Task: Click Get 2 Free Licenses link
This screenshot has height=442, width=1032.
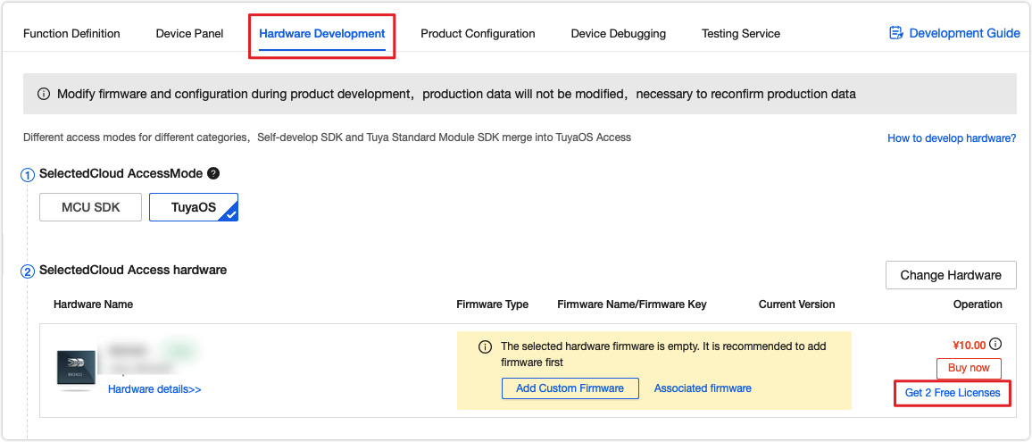Action: click(x=953, y=393)
